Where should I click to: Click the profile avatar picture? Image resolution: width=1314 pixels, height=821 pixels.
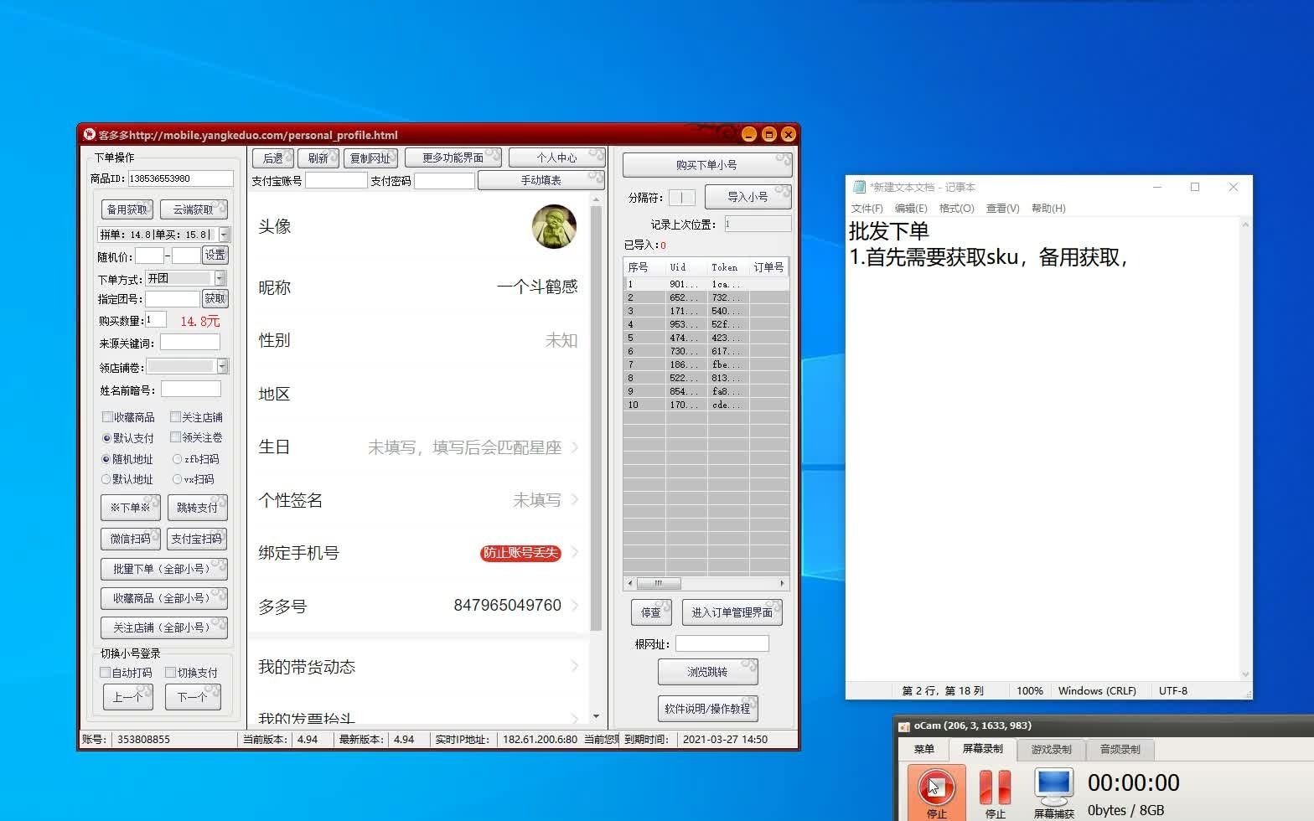[x=554, y=226]
